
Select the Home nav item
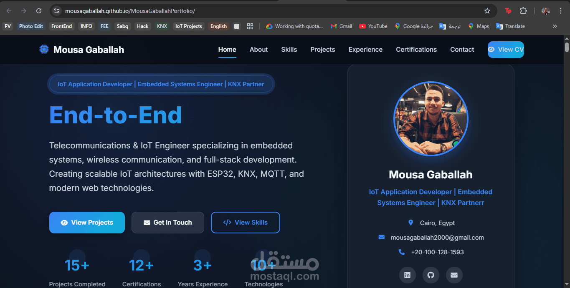tap(227, 49)
